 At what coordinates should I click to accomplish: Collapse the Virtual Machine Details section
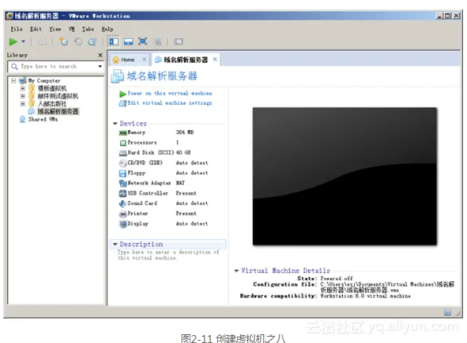tap(236, 271)
